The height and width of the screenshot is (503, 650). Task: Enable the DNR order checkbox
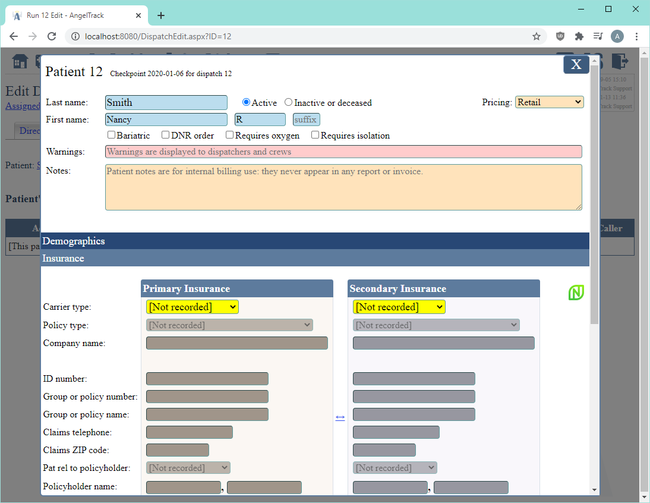click(x=165, y=135)
